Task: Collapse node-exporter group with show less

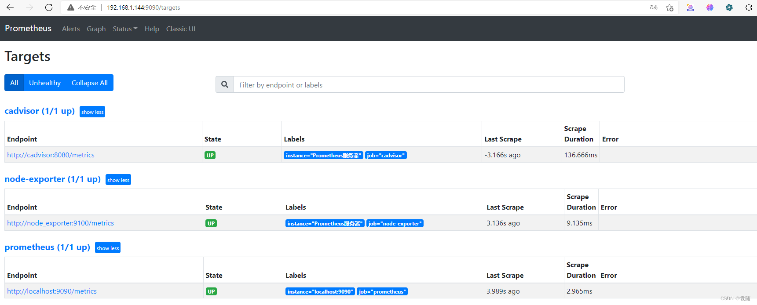Action: click(x=118, y=180)
